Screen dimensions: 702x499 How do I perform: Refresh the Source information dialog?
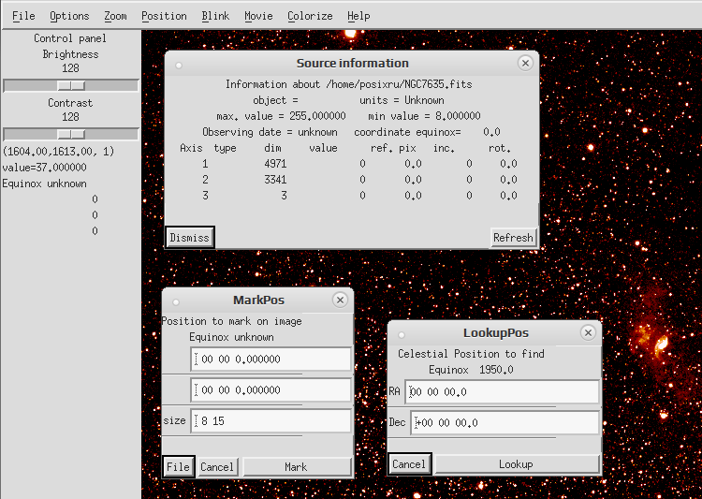pyautogui.click(x=513, y=238)
